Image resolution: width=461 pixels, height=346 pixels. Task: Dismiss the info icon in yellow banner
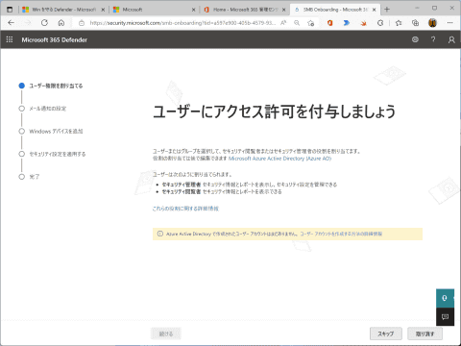[160, 234]
